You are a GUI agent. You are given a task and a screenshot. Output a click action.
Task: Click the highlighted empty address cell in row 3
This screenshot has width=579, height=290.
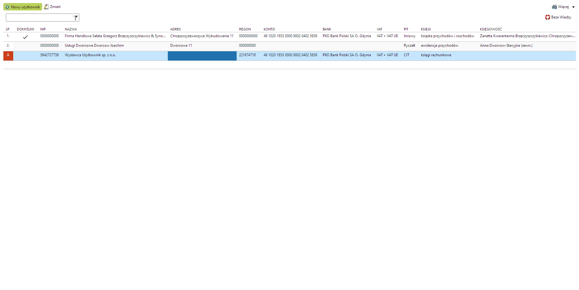tap(202, 56)
